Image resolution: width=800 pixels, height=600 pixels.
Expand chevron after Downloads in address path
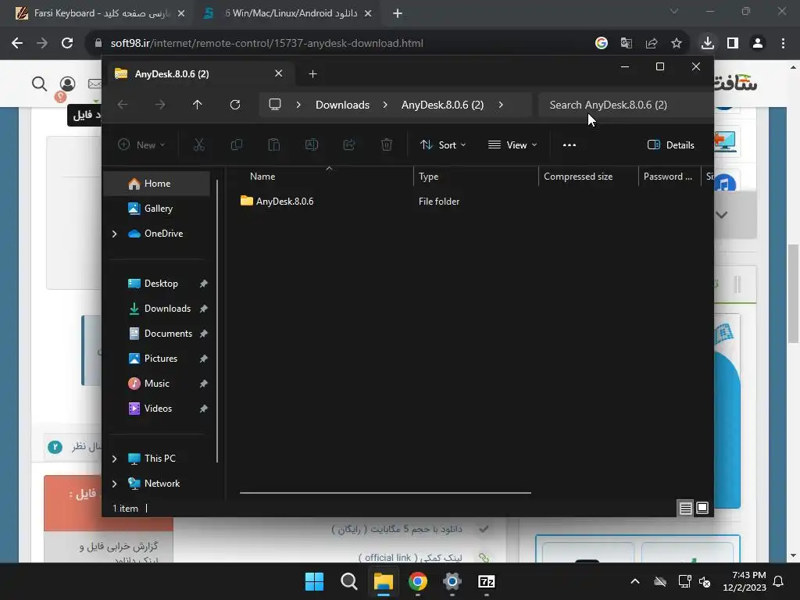385,105
